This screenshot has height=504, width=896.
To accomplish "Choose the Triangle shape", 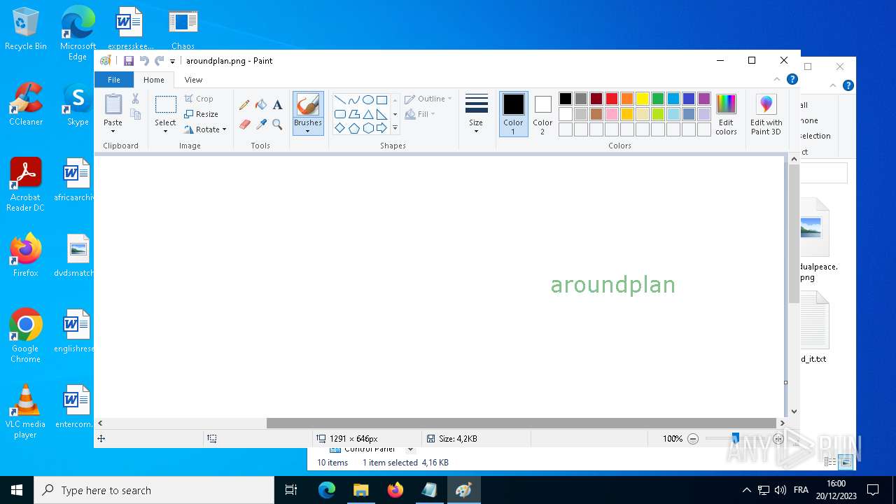I will pos(368,114).
